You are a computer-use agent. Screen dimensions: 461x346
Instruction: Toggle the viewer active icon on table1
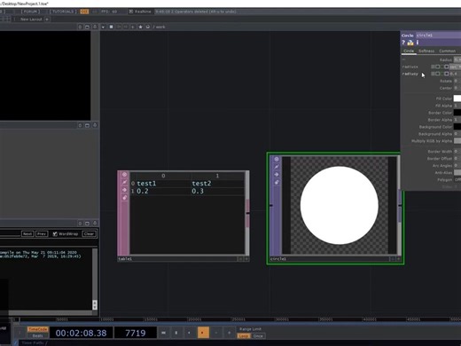point(124,175)
